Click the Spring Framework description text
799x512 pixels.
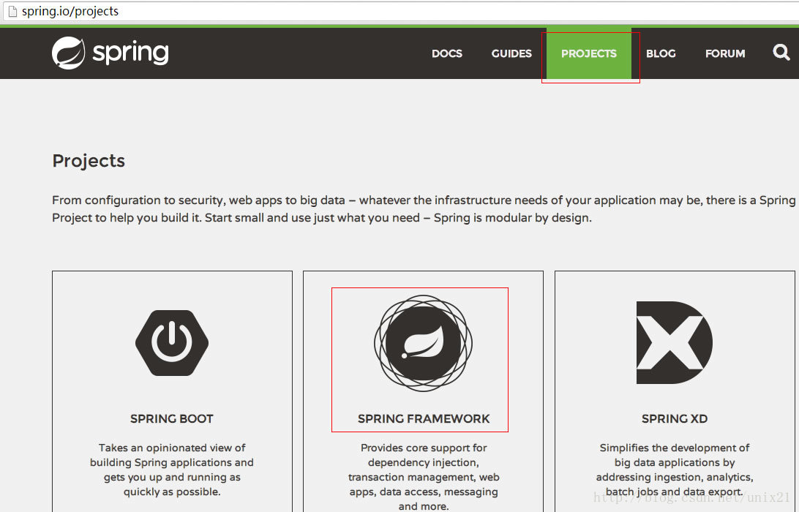point(424,477)
